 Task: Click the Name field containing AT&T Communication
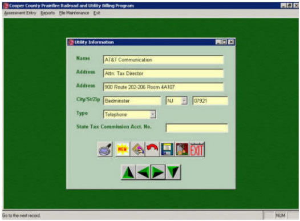[x=163, y=60]
